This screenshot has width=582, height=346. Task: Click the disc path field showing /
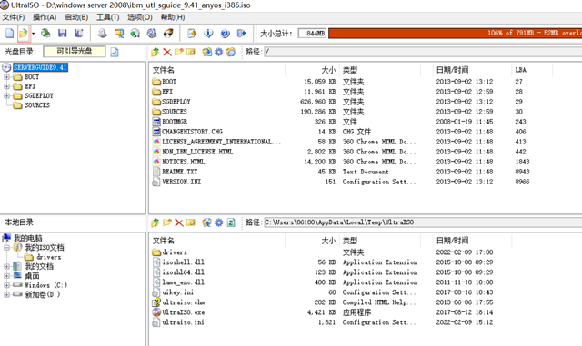[423, 52]
